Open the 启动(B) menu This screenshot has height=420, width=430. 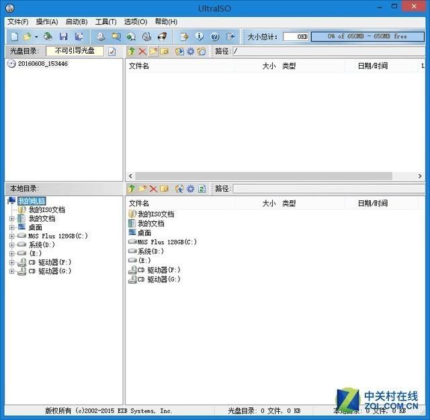pyautogui.click(x=77, y=22)
